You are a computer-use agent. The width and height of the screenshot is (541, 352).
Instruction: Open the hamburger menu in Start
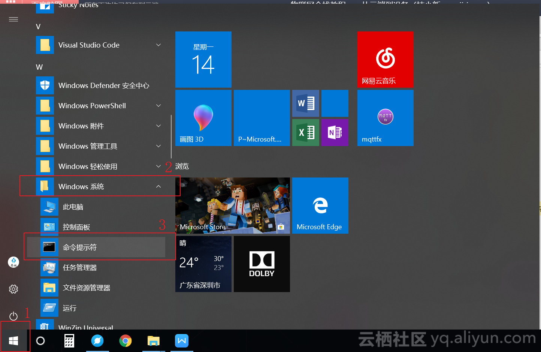tap(13, 19)
